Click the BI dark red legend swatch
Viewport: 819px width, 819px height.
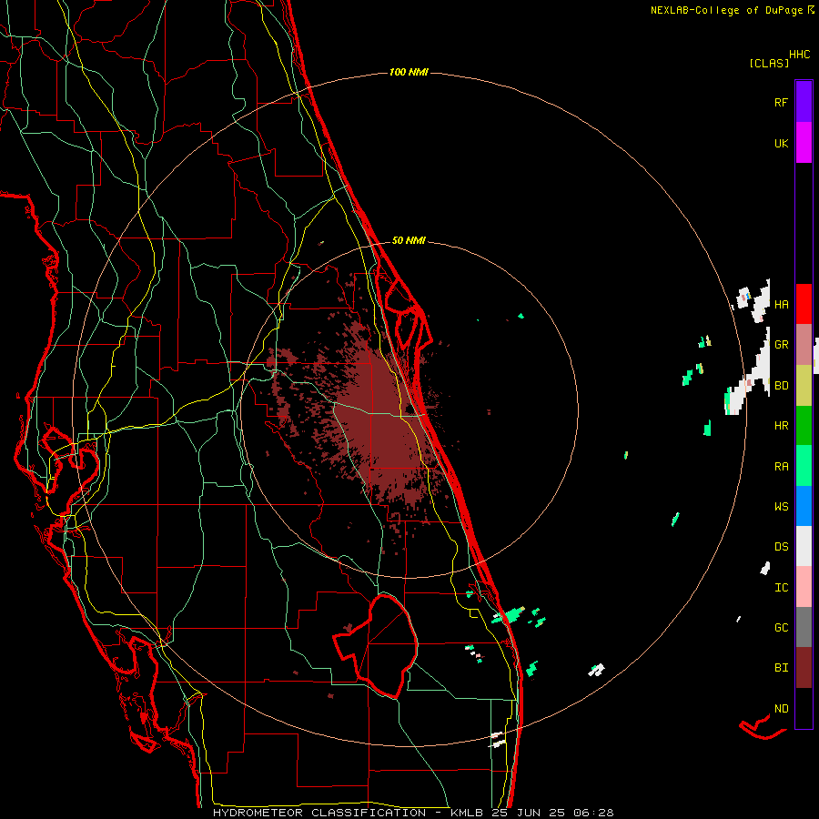(804, 668)
